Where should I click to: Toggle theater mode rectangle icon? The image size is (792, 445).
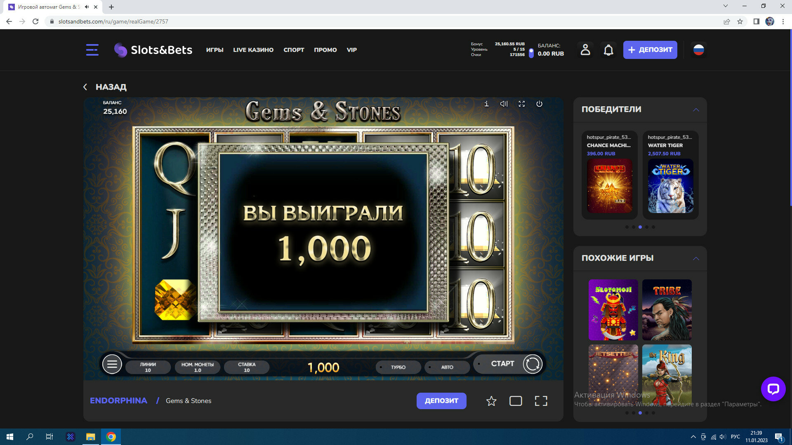(516, 401)
